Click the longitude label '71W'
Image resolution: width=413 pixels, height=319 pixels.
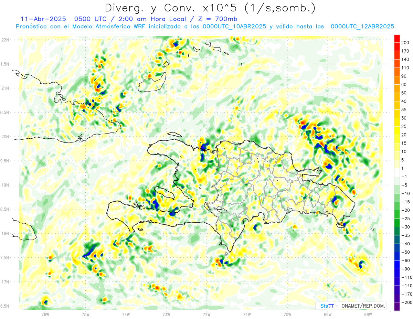247,314
